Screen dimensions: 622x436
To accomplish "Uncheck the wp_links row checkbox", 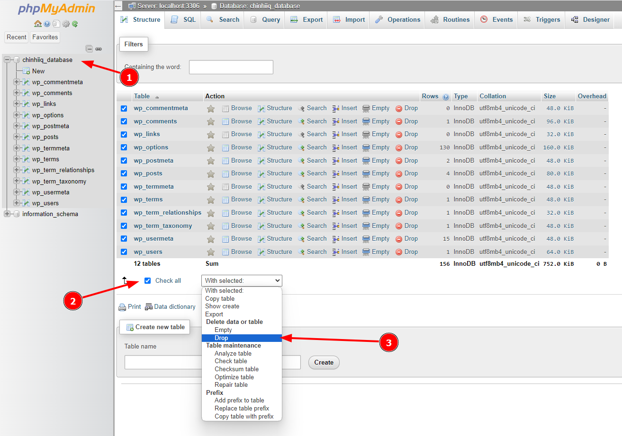I will (x=124, y=134).
